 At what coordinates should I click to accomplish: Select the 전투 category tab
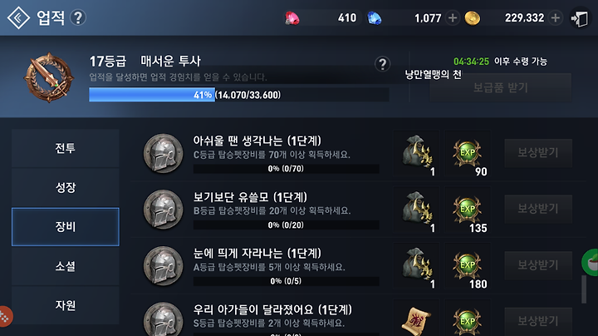66,148
